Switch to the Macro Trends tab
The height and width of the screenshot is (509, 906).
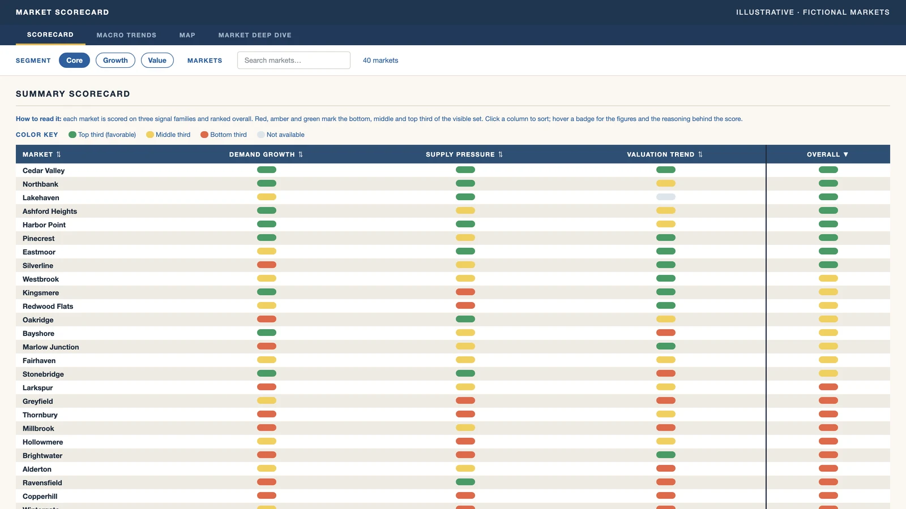point(126,35)
